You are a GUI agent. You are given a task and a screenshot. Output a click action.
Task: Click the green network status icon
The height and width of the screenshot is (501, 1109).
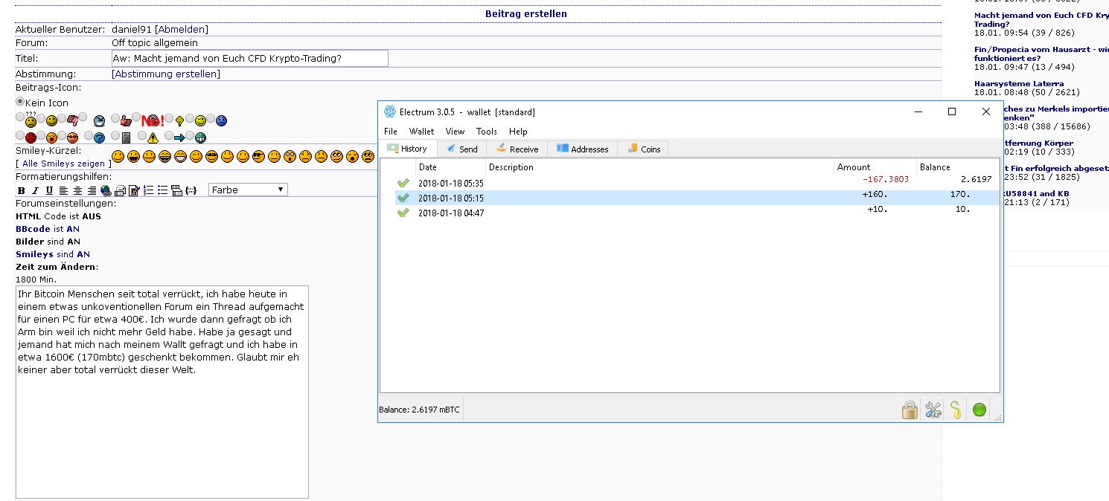tap(979, 410)
